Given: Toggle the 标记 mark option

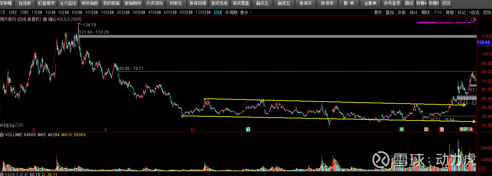Looking at the screenshot, I should pyautogui.click(x=461, y=12).
